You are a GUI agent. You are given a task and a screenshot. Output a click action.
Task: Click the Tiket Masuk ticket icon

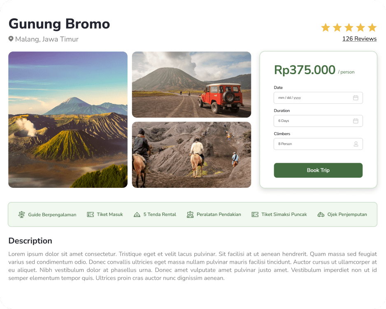point(91,214)
